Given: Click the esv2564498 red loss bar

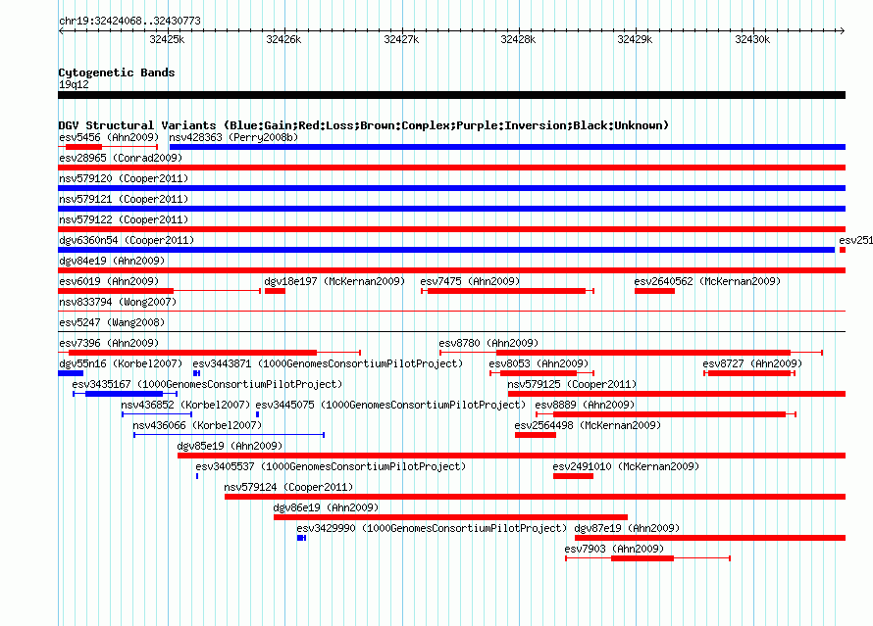Looking at the screenshot, I should coord(535,435).
